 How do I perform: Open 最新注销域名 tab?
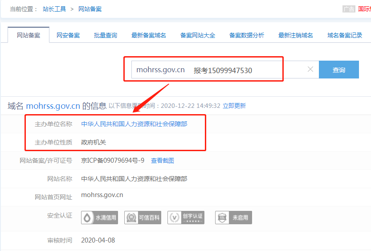(296, 35)
